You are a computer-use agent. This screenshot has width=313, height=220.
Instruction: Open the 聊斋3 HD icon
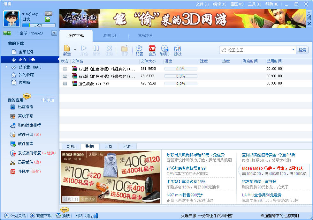(164, 48)
